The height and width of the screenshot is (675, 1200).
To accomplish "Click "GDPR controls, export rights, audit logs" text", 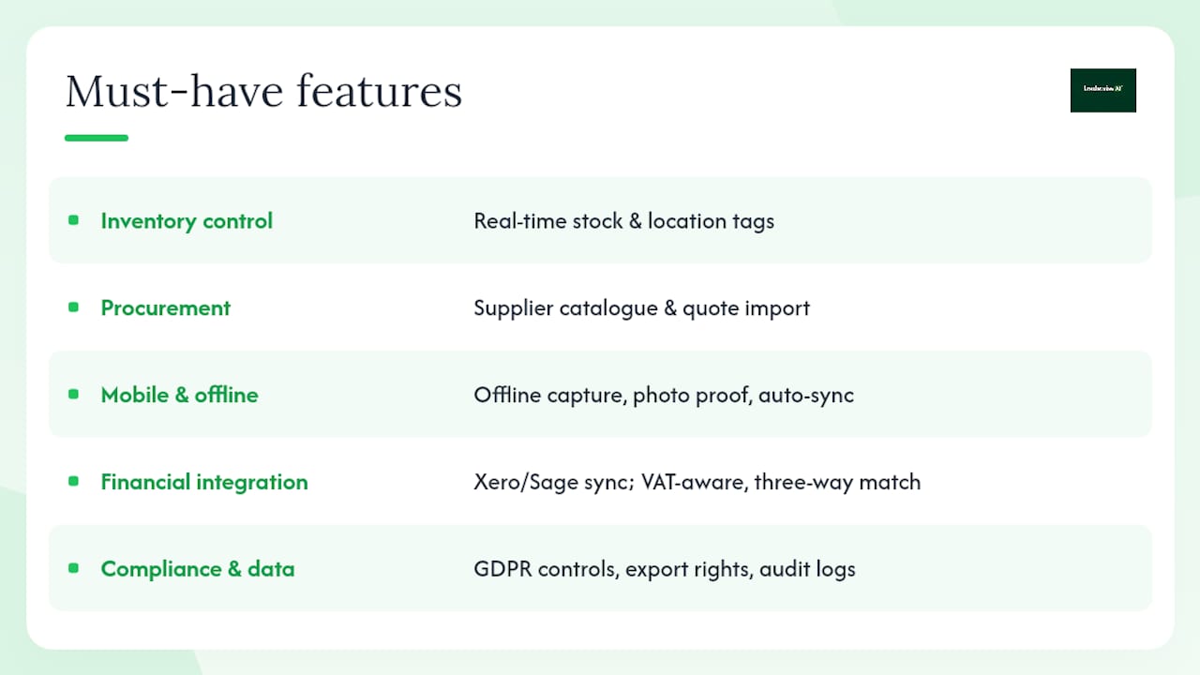I will [x=664, y=569].
